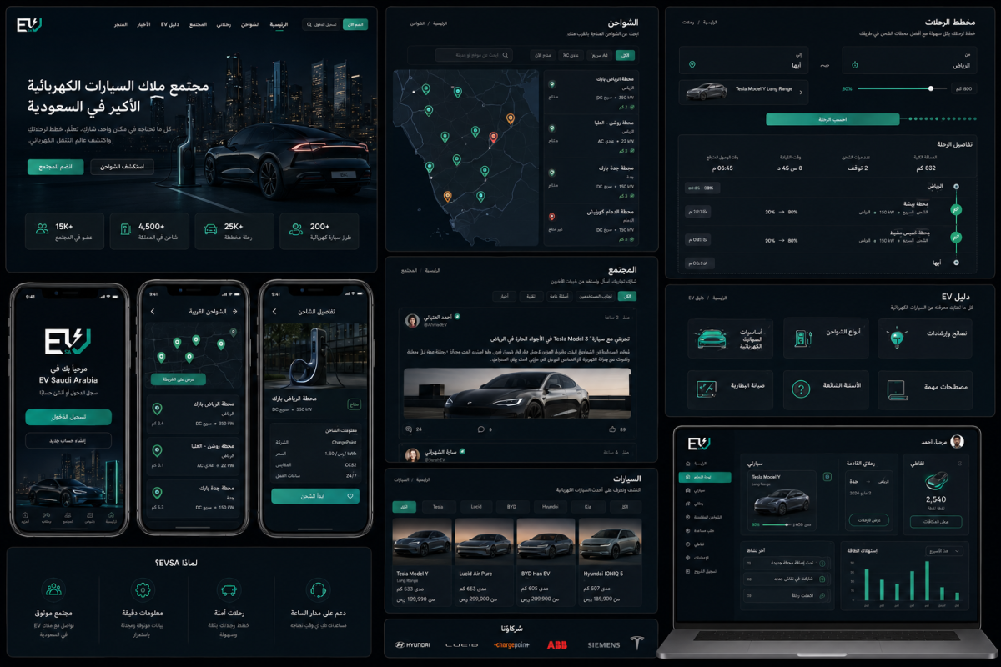Click the question mark FAQ icon in EV guide
Viewport: 1001px width, 667px height.
pyautogui.click(x=801, y=389)
